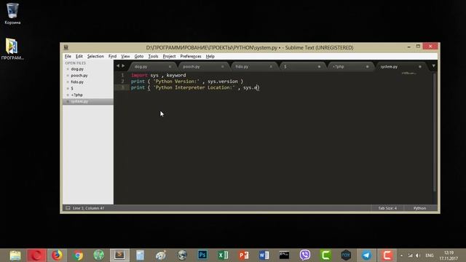Image resolution: width=466 pixels, height=262 pixels.
Task: Close the system.py tab
Action: [420, 66]
